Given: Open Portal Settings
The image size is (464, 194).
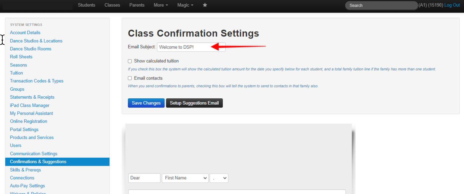Looking at the screenshot, I should click(24, 129).
